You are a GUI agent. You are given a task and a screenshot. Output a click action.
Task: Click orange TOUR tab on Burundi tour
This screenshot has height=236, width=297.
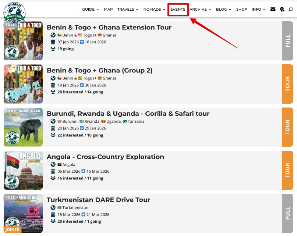click(287, 127)
